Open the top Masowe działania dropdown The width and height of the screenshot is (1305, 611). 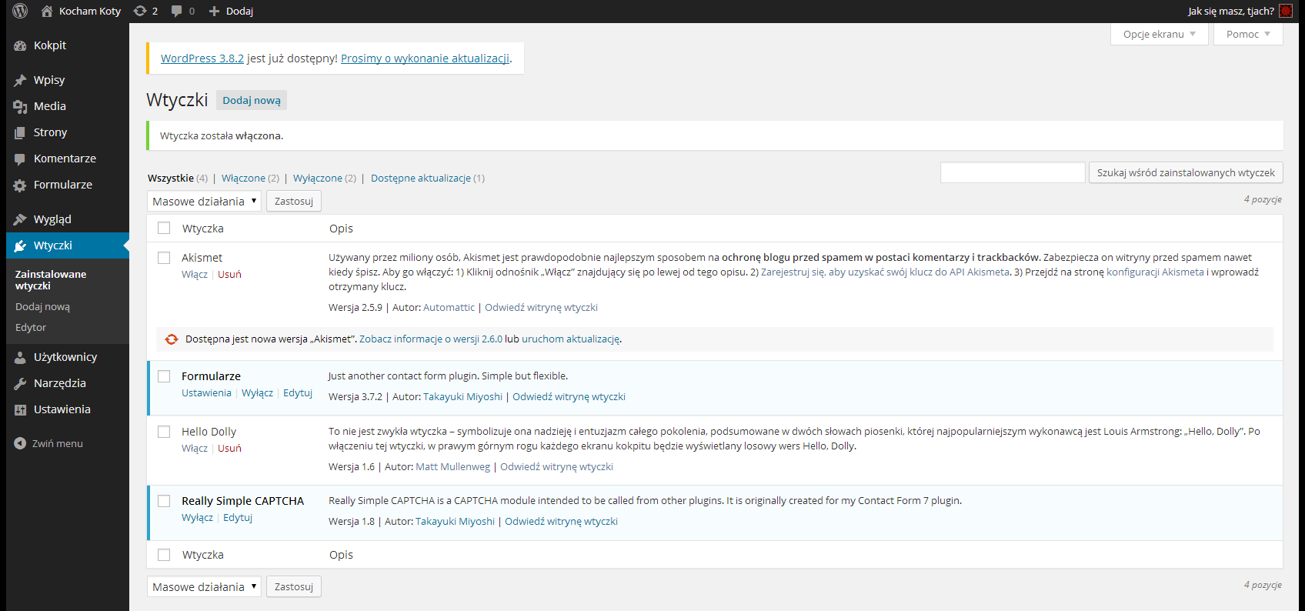204,201
